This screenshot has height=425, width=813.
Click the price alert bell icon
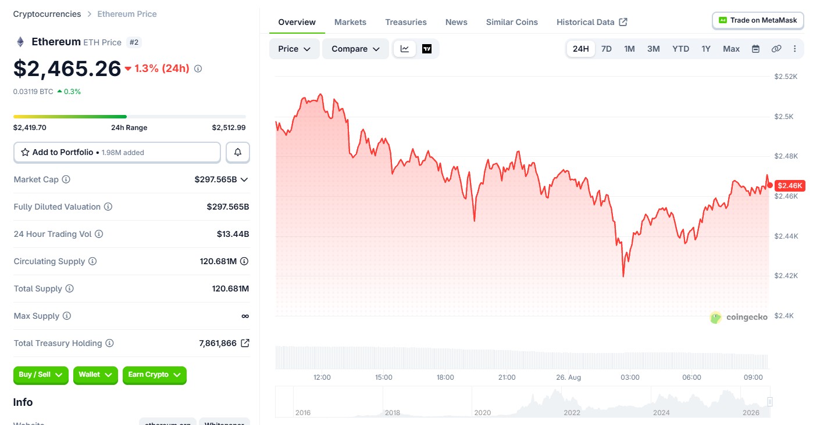(238, 152)
